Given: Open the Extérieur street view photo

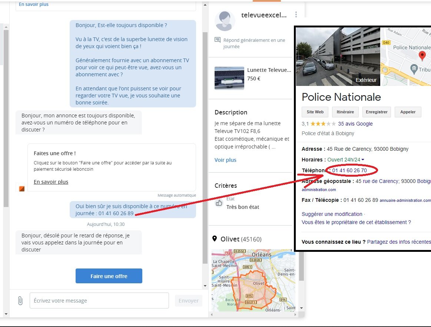Looking at the screenshot, I should click(x=338, y=57).
